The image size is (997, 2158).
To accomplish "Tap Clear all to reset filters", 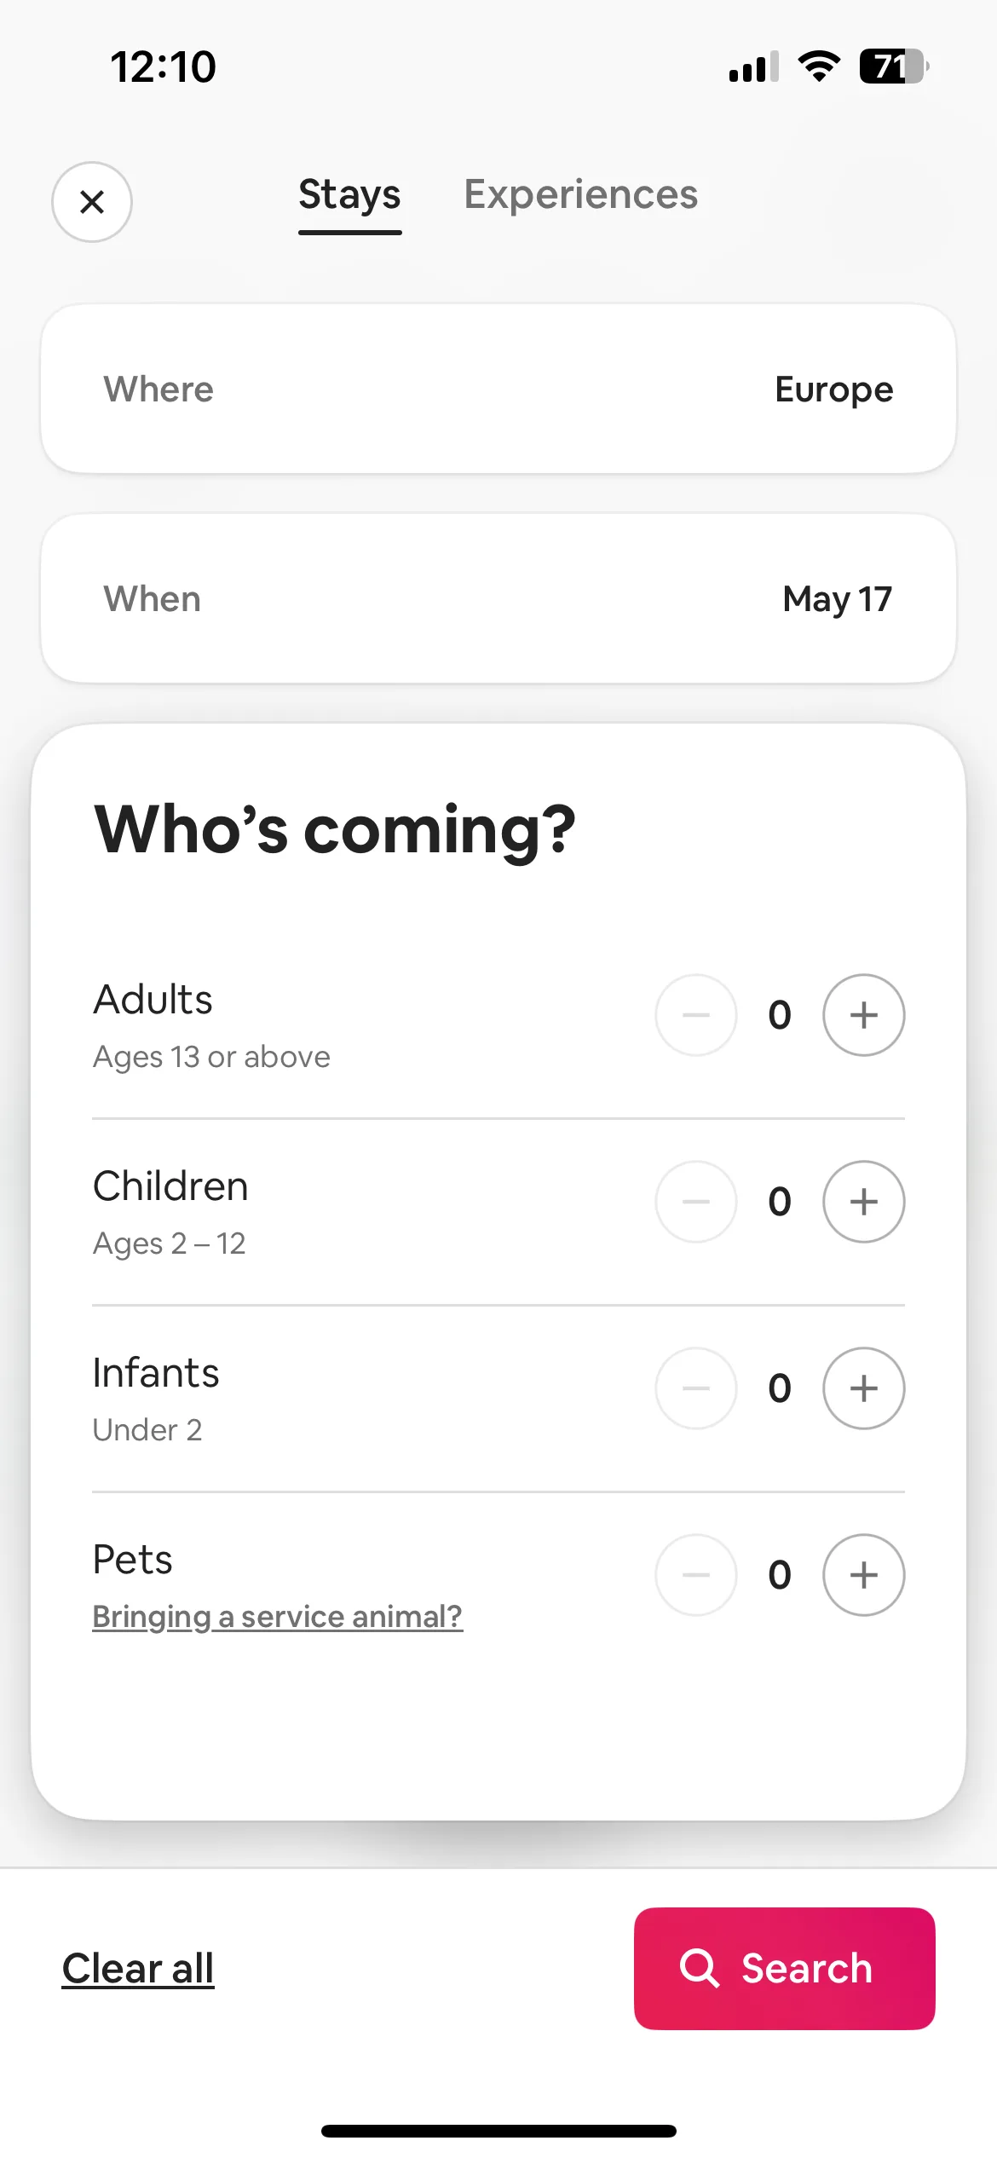I will pyautogui.click(x=138, y=1969).
